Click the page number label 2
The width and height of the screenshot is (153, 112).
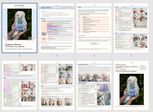tap(94, 56)
